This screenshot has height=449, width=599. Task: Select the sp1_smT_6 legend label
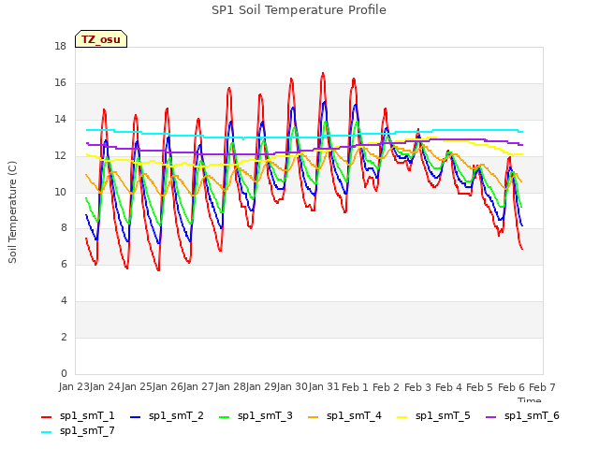click(532, 415)
